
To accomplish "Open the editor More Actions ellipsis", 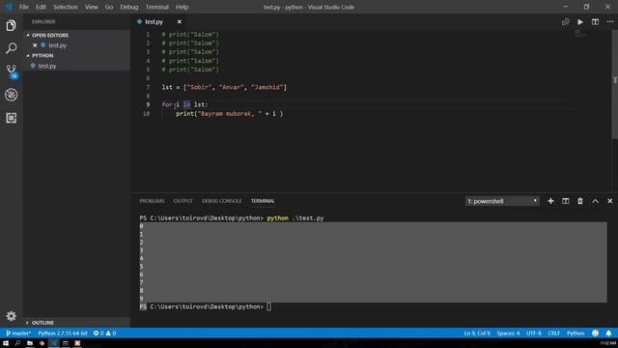I will [x=609, y=22].
